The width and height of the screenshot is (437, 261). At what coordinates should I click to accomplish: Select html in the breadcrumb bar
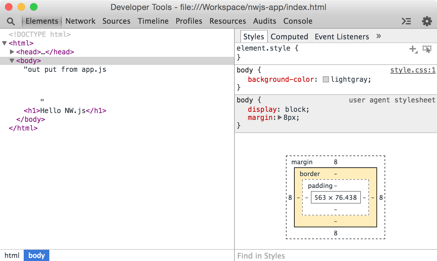tap(12, 255)
